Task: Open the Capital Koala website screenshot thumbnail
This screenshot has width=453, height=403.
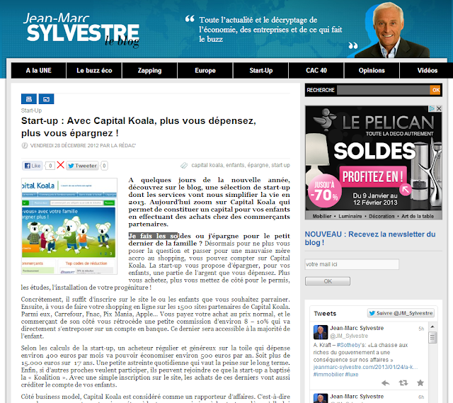Action: coord(69,226)
